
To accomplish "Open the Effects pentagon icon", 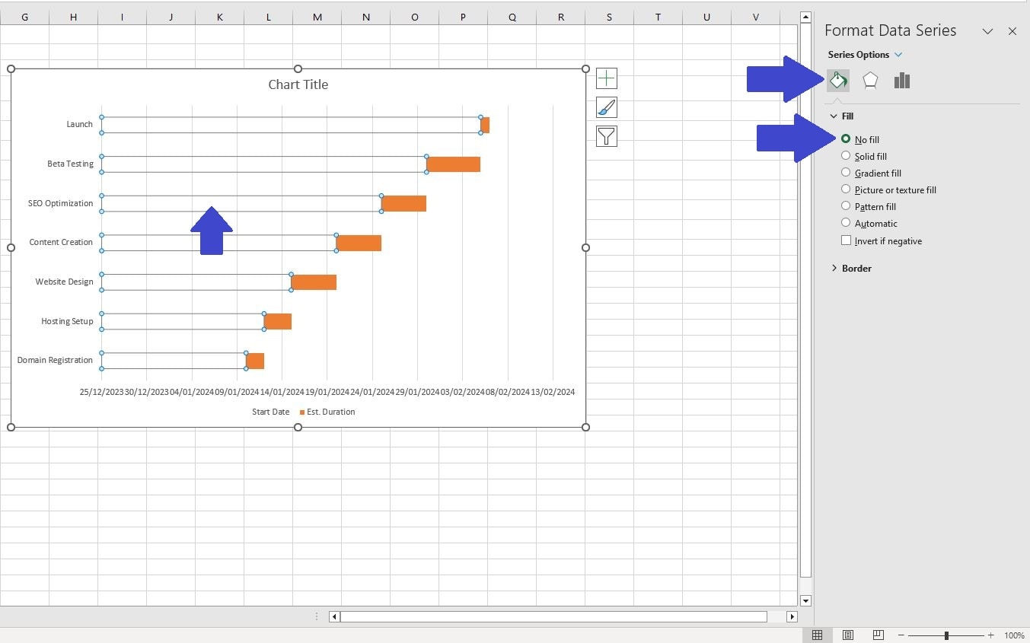I will point(869,80).
